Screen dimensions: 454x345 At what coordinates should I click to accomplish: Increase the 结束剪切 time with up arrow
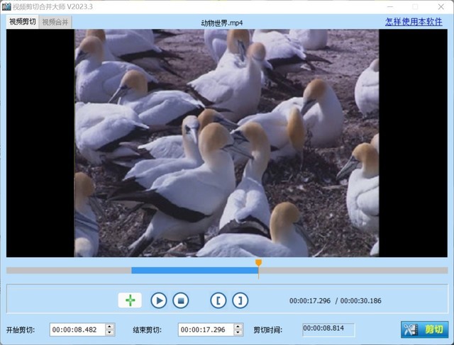coord(237,327)
